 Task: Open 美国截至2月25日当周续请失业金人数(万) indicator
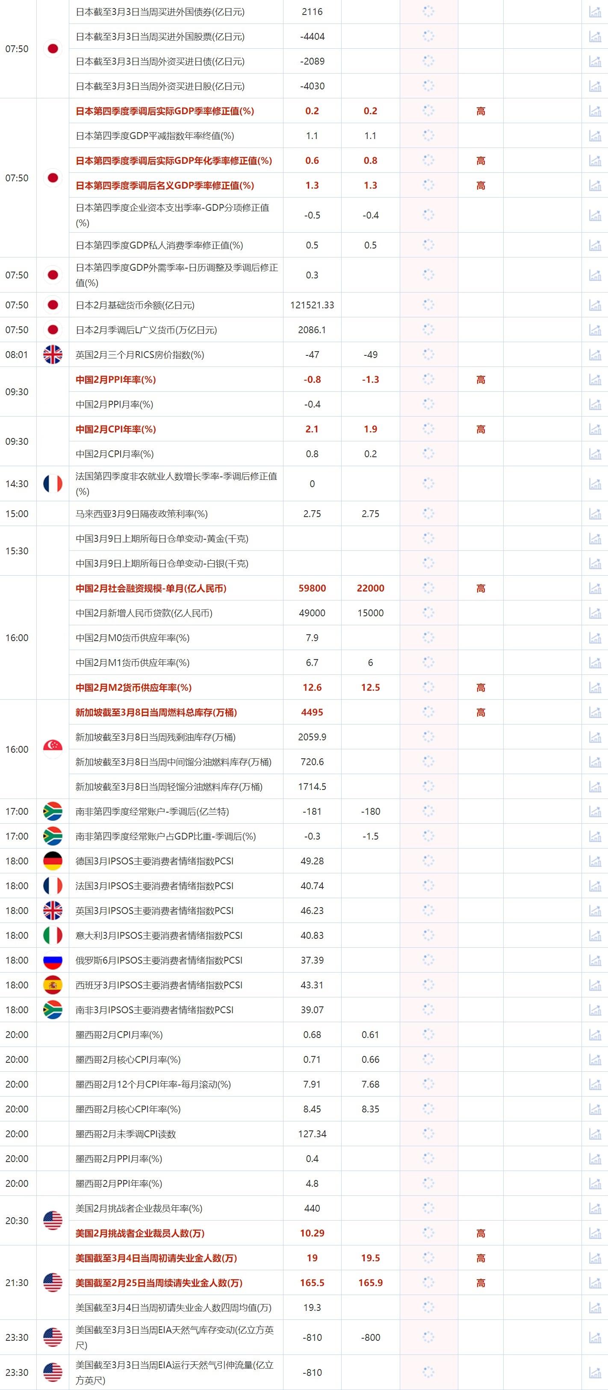pyautogui.click(x=159, y=1283)
